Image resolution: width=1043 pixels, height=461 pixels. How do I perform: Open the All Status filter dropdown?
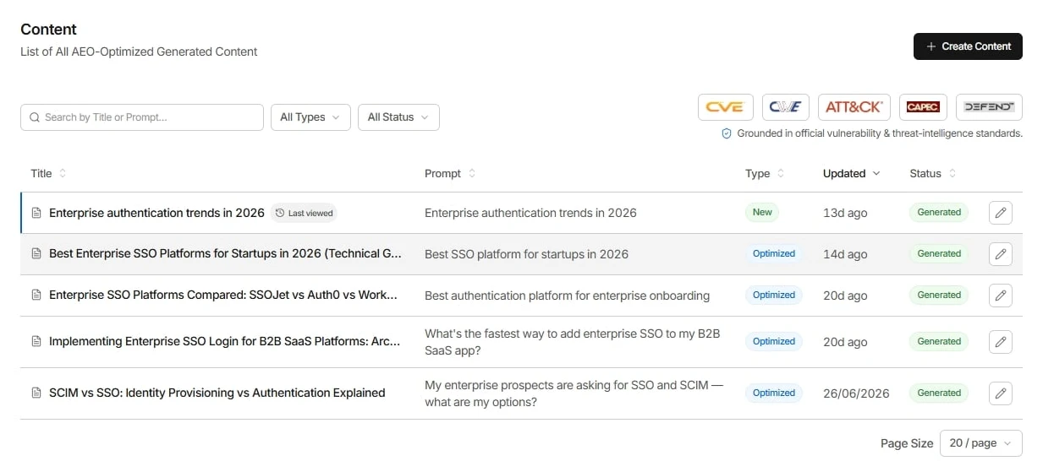(398, 117)
